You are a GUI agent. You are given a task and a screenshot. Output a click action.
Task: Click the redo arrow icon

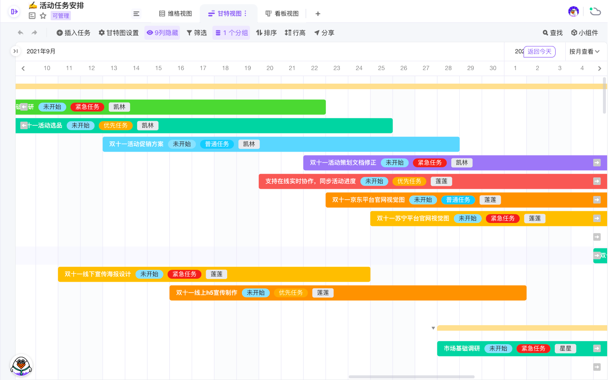tap(35, 33)
